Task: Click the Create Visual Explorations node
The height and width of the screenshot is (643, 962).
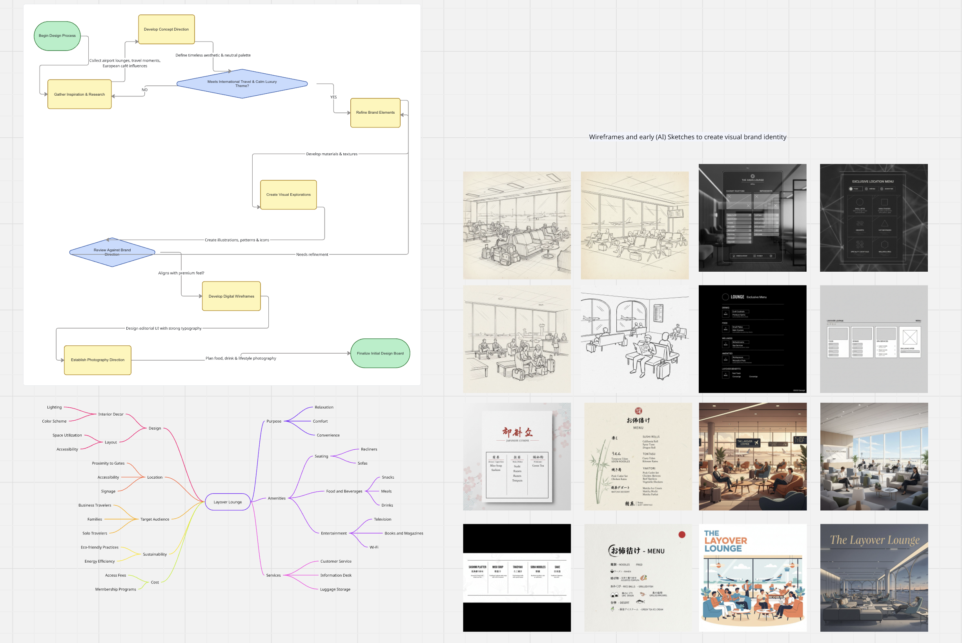Action: (288, 195)
